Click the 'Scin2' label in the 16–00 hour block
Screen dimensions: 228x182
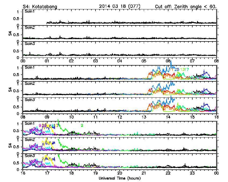point(30,139)
